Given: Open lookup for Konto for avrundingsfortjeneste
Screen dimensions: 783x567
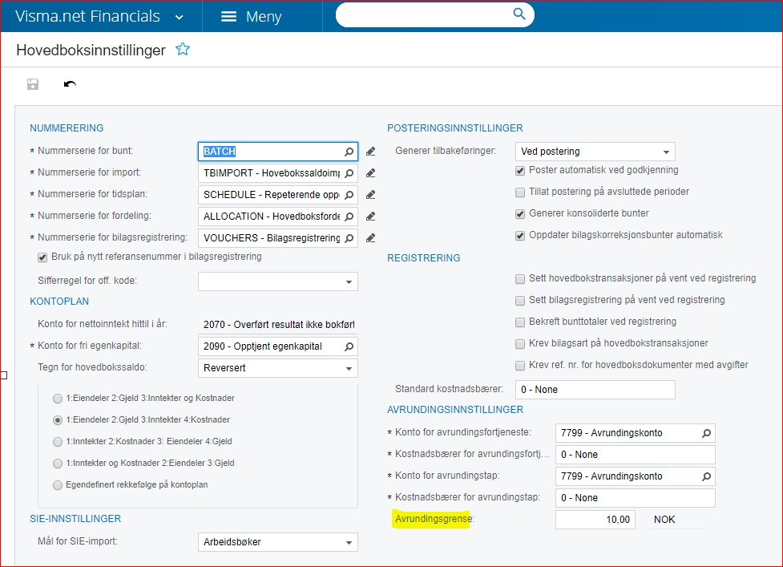Looking at the screenshot, I should (706, 433).
